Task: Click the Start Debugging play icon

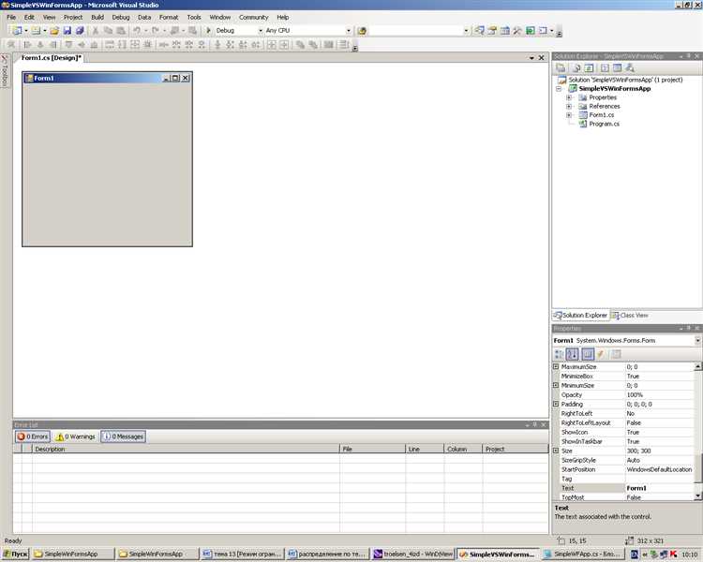Action: tap(209, 31)
